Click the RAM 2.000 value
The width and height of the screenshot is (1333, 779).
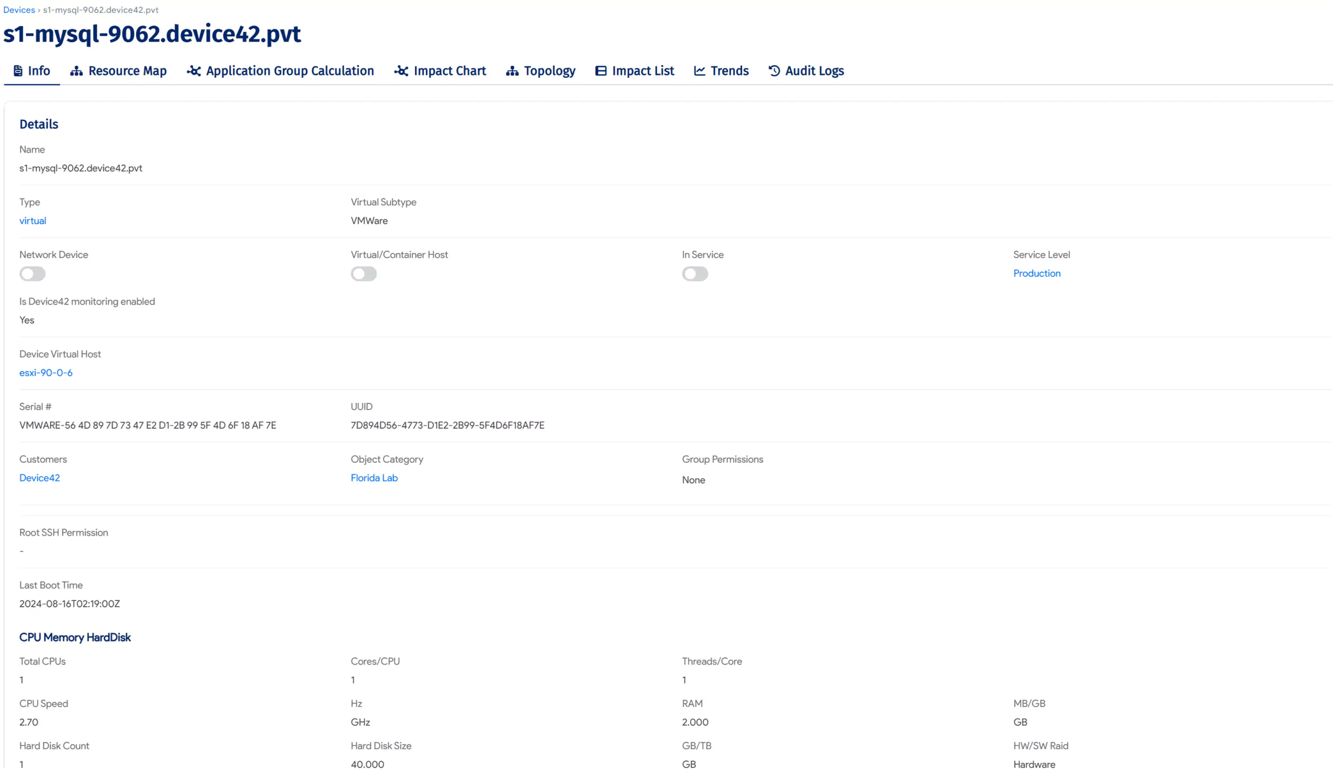[695, 722]
